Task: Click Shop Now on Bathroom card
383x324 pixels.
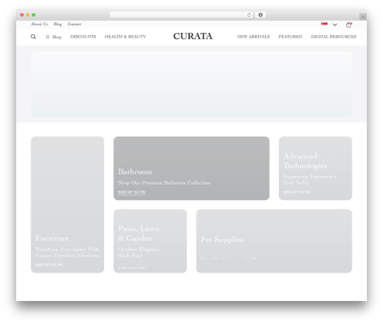Action: (132, 192)
